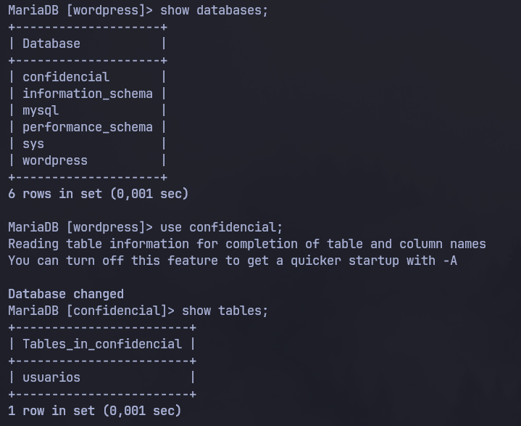The width and height of the screenshot is (521, 426).
Task: Click the mysql database entry
Action: [41, 110]
